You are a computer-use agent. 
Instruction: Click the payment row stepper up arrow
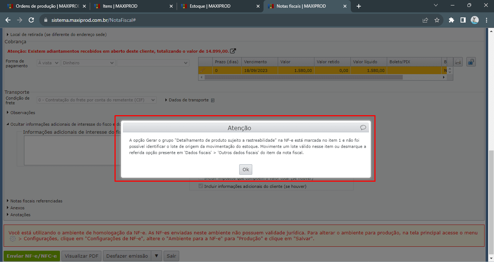[450, 68]
